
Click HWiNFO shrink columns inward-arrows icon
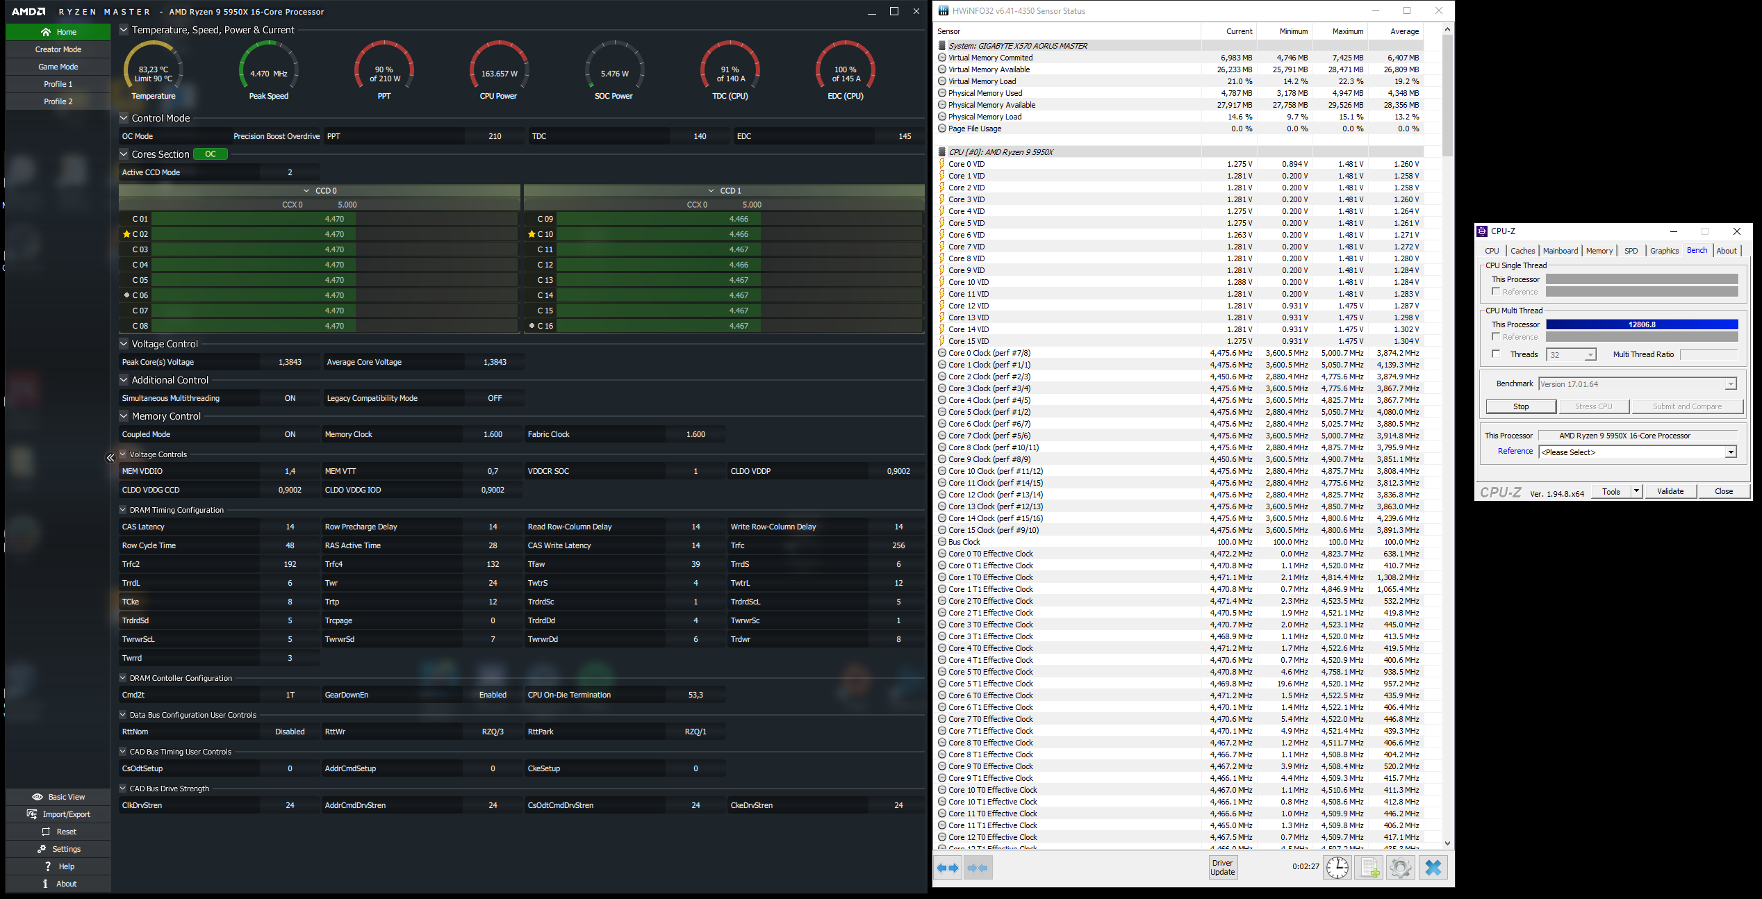tap(978, 868)
